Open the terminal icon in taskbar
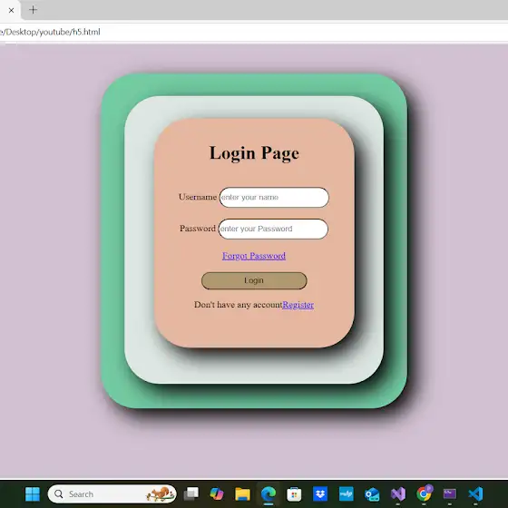 [x=450, y=494]
